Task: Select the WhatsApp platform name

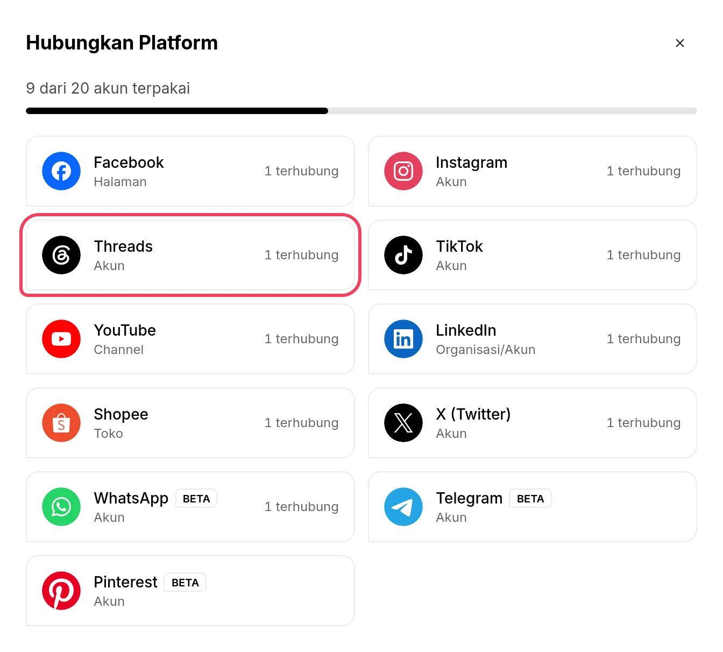Action: click(x=131, y=498)
